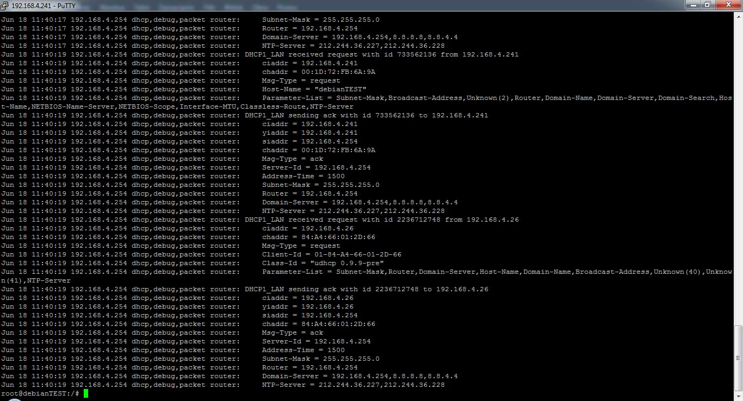Close the PuTTY session window
This screenshot has height=401, width=743.
(x=728, y=5)
